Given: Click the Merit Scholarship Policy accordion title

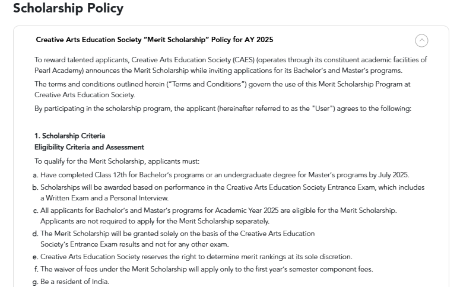Looking at the screenshot, I should coord(154,40).
